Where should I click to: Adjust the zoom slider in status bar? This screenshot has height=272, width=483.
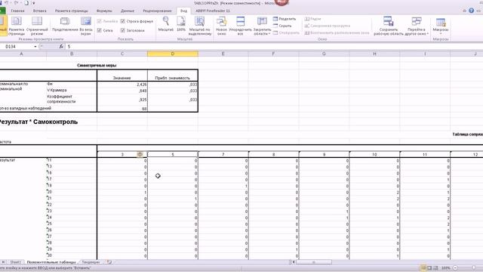click(x=474, y=267)
